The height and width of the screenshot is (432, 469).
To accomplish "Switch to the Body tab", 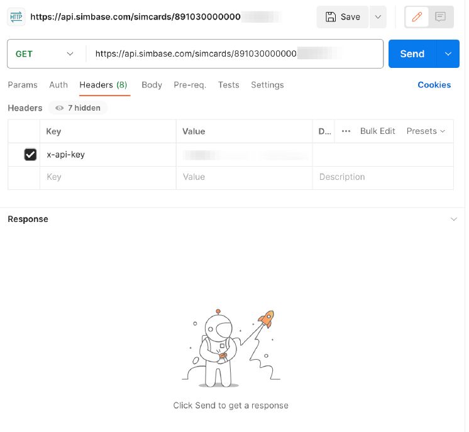I will pyautogui.click(x=152, y=85).
